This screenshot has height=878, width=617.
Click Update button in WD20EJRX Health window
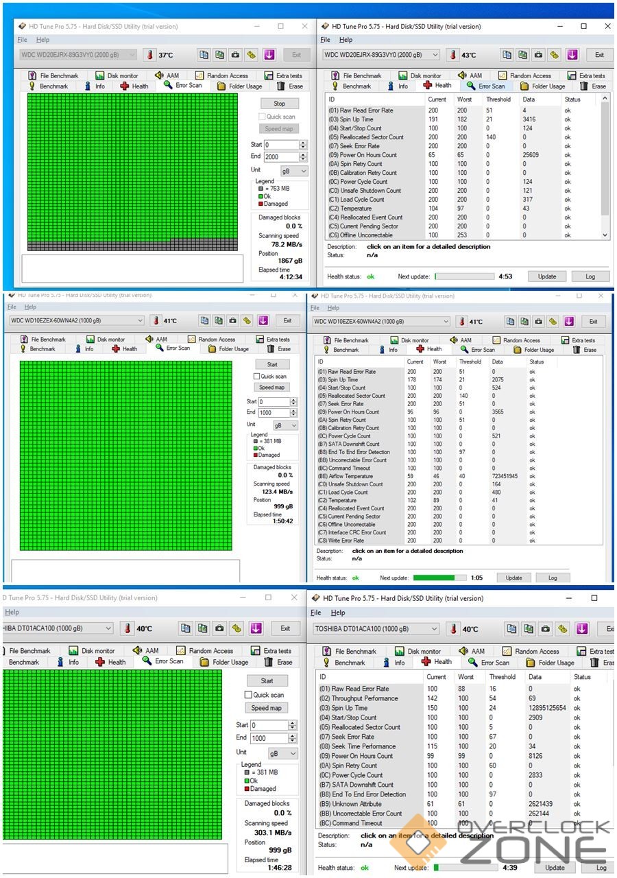(x=547, y=276)
